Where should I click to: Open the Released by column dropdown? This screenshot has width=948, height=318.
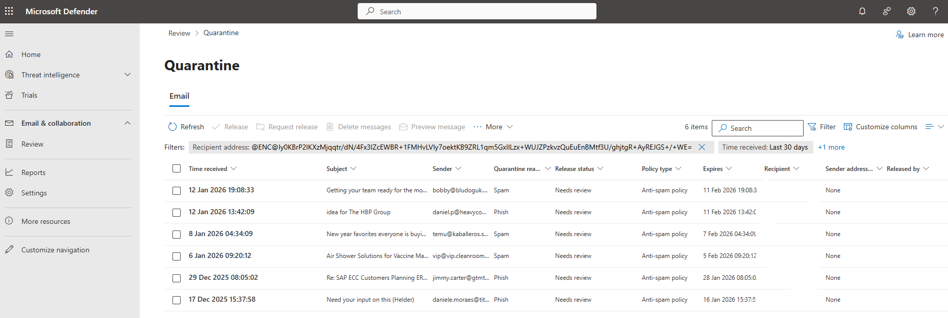click(927, 168)
